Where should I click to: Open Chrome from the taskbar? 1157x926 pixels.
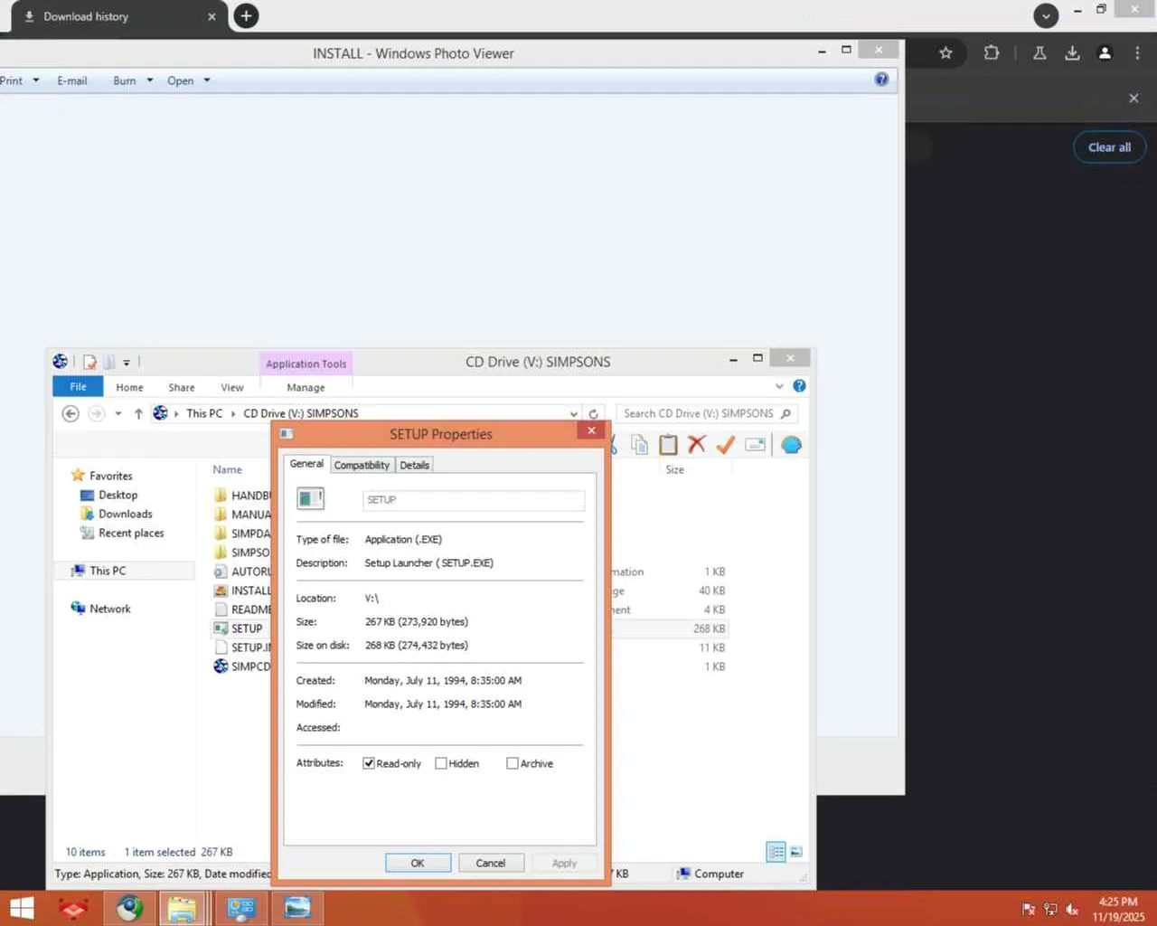[128, 908]
